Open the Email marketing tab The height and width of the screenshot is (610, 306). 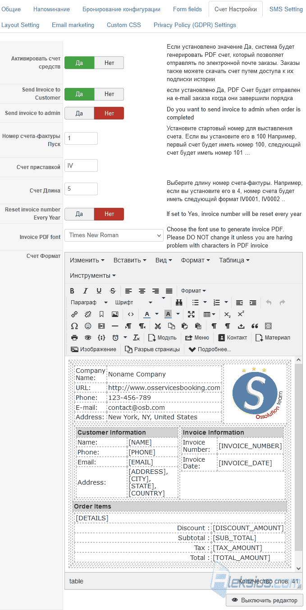(x=73, y=25)
